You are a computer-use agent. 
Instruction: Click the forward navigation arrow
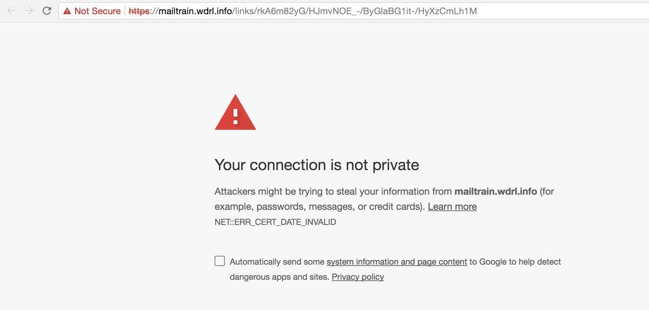29,11
